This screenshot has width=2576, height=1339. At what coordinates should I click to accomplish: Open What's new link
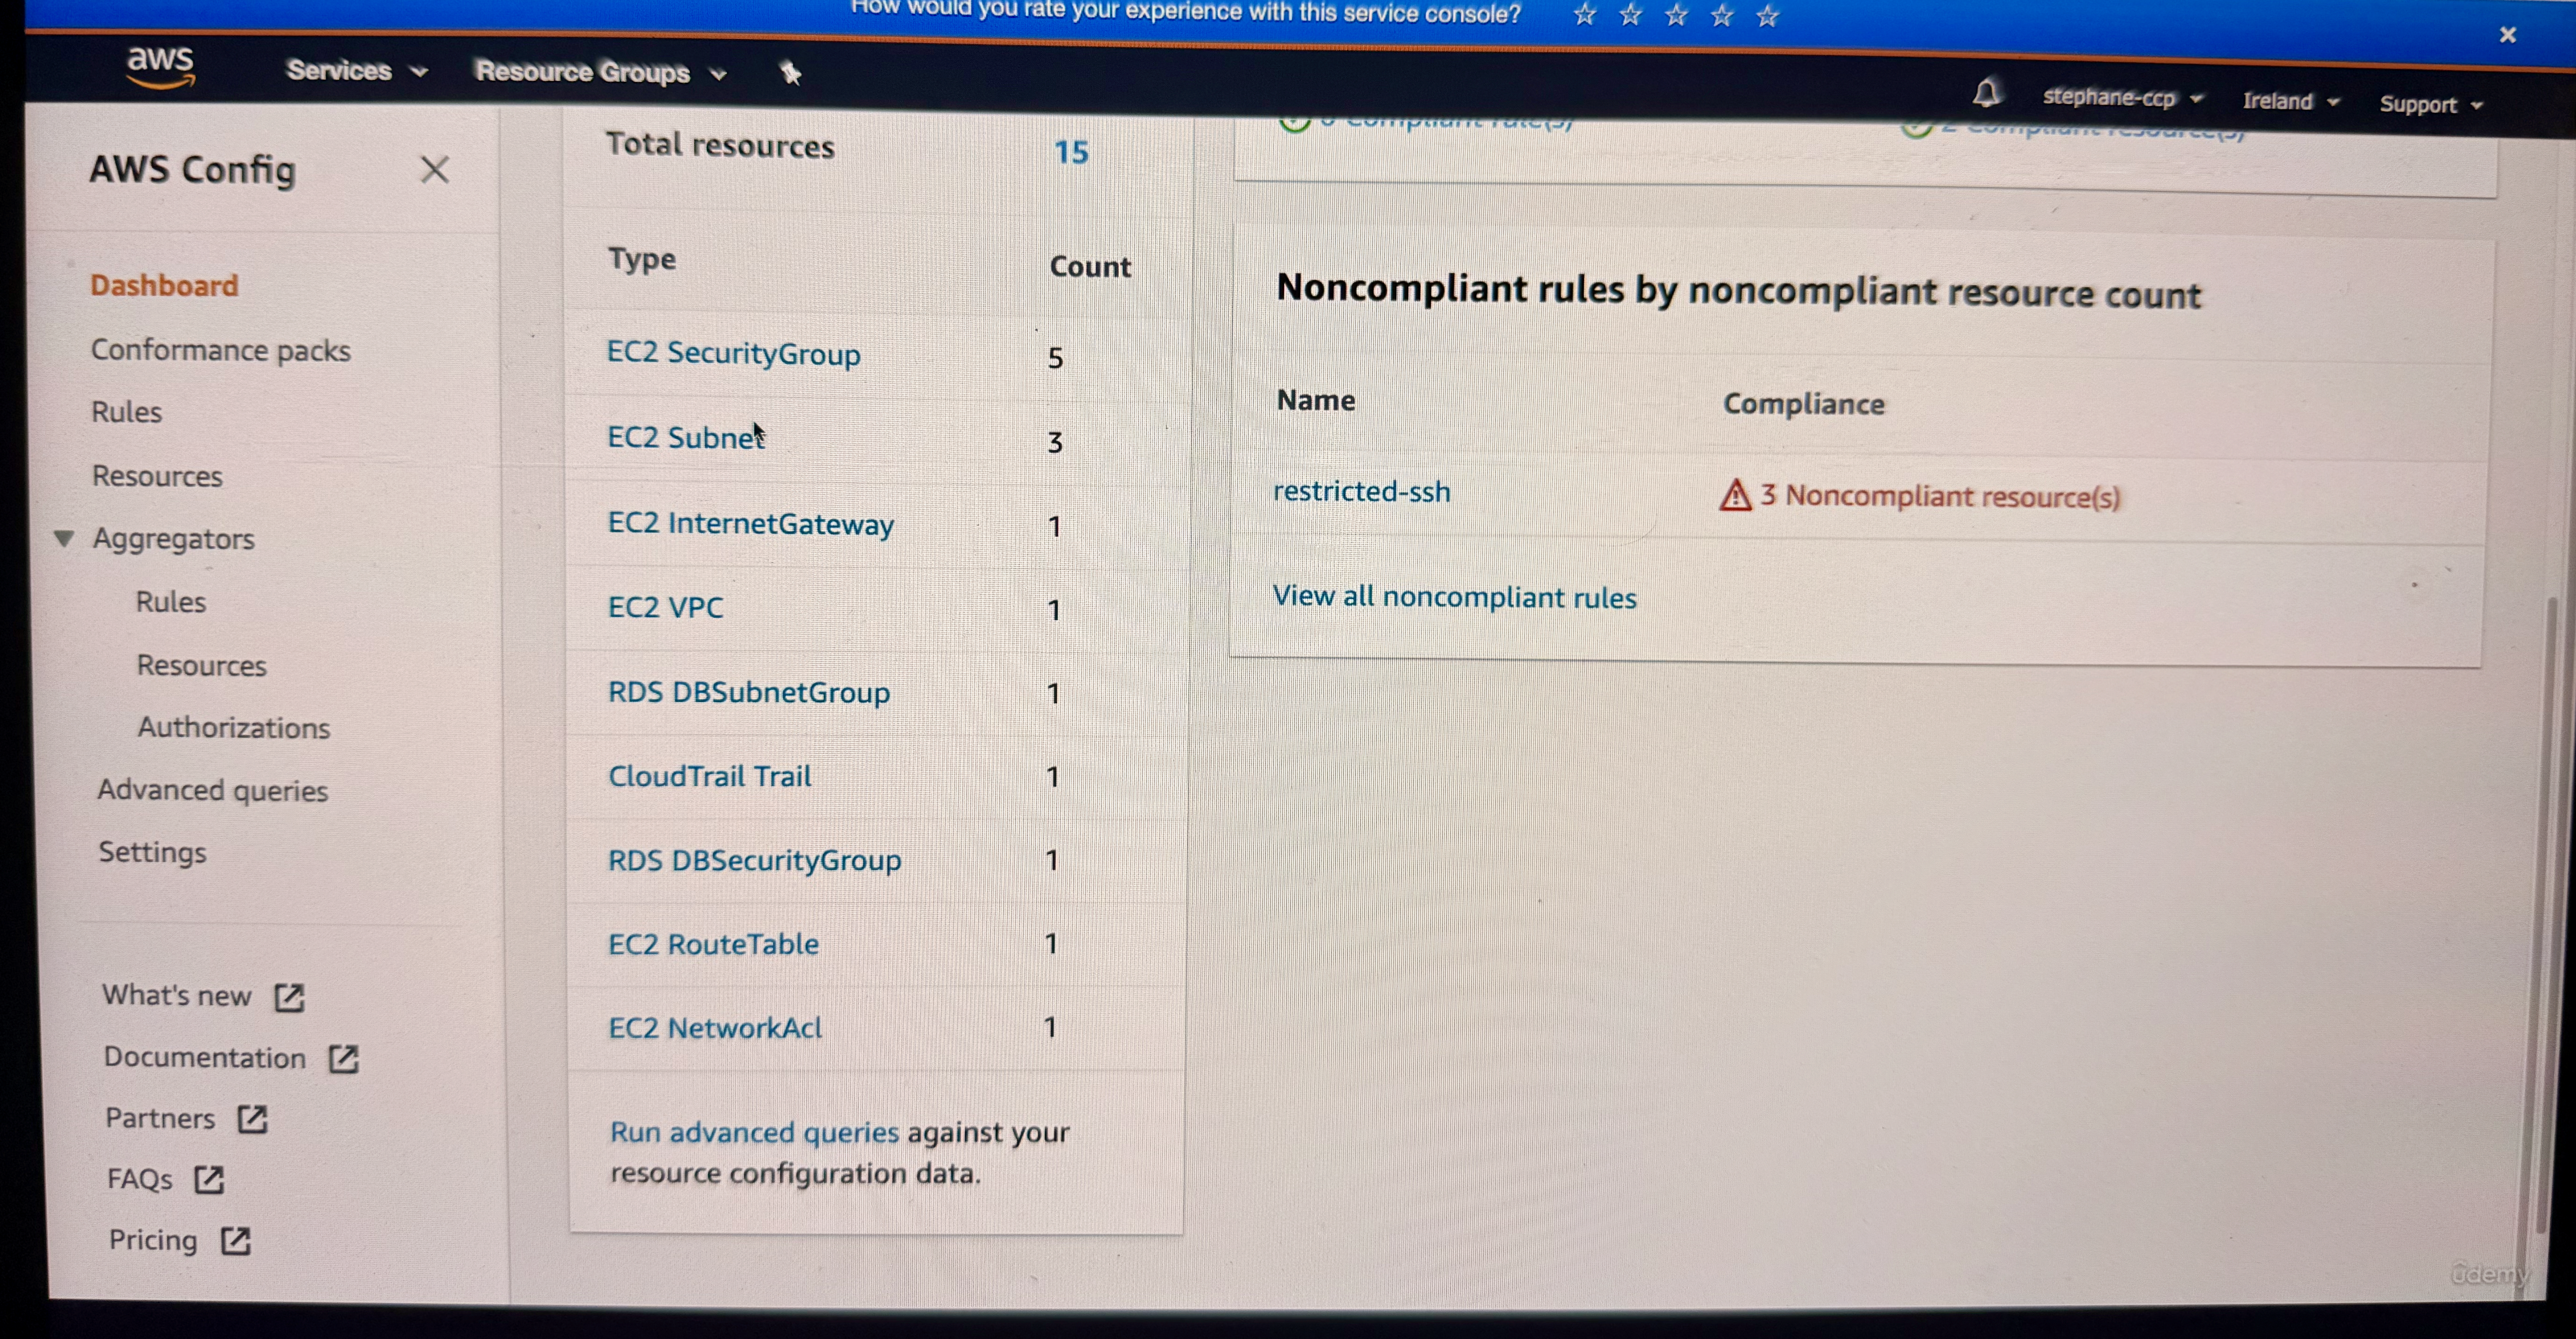[x=176, y=996]
